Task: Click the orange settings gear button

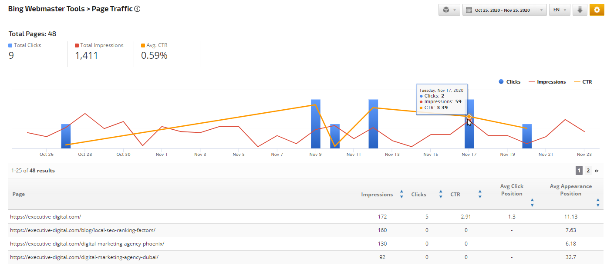Action: tap(597, 10)
